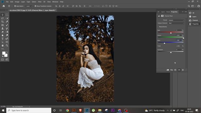Image resolution: width=201 pixels, height=113 pixels.
Task: Select the Rectangle shape tool
Action: point(7,42)
